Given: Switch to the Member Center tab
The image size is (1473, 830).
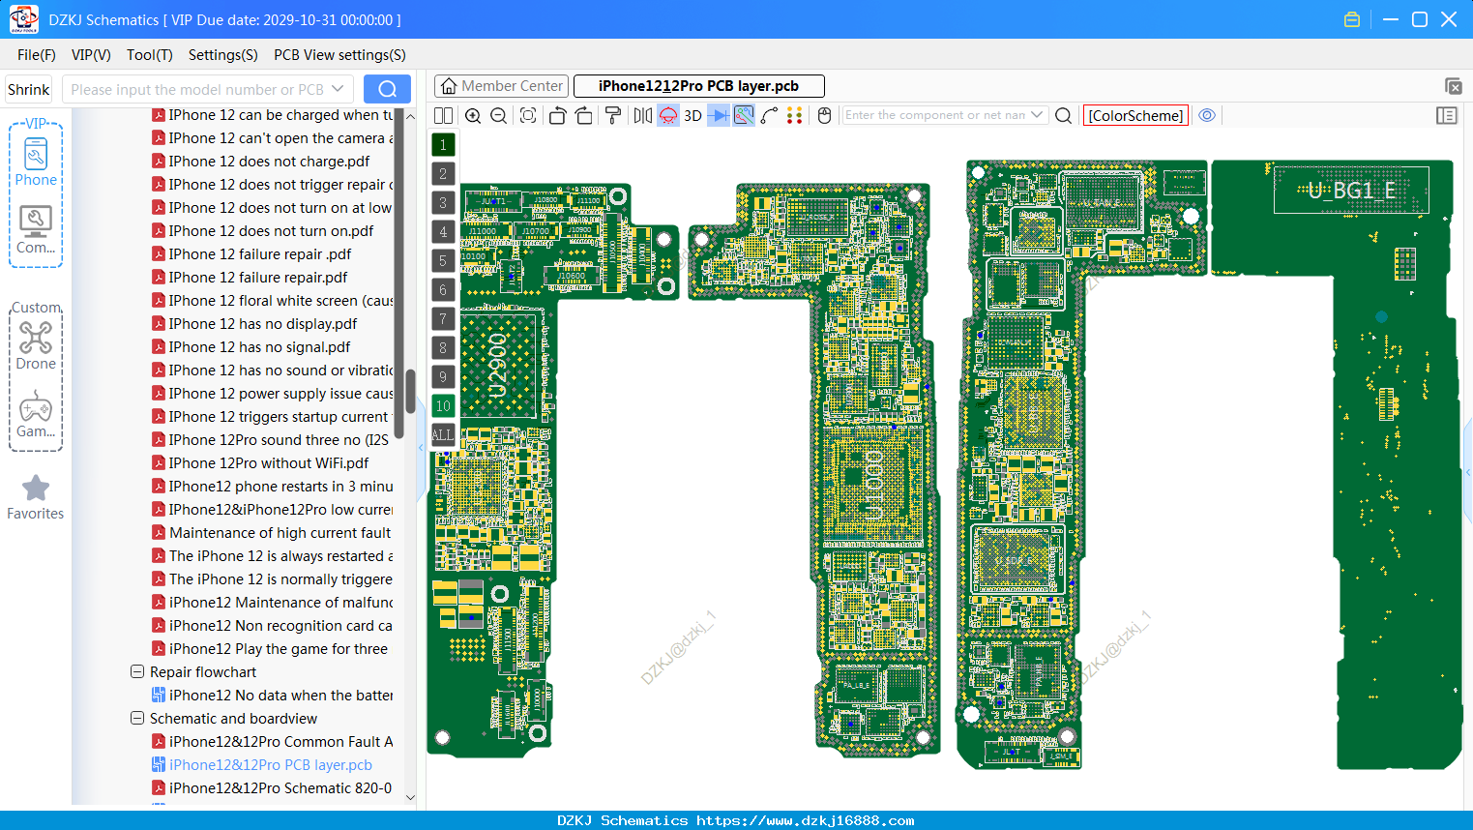Looking at the screenshot, I should coord(501,86).
